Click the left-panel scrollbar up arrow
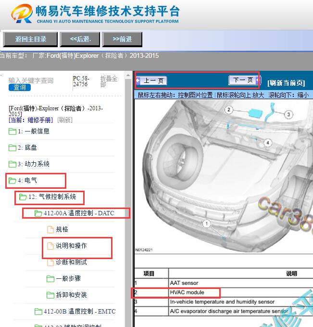The width and height of the screenshot is (313, 327). (128, 75)
